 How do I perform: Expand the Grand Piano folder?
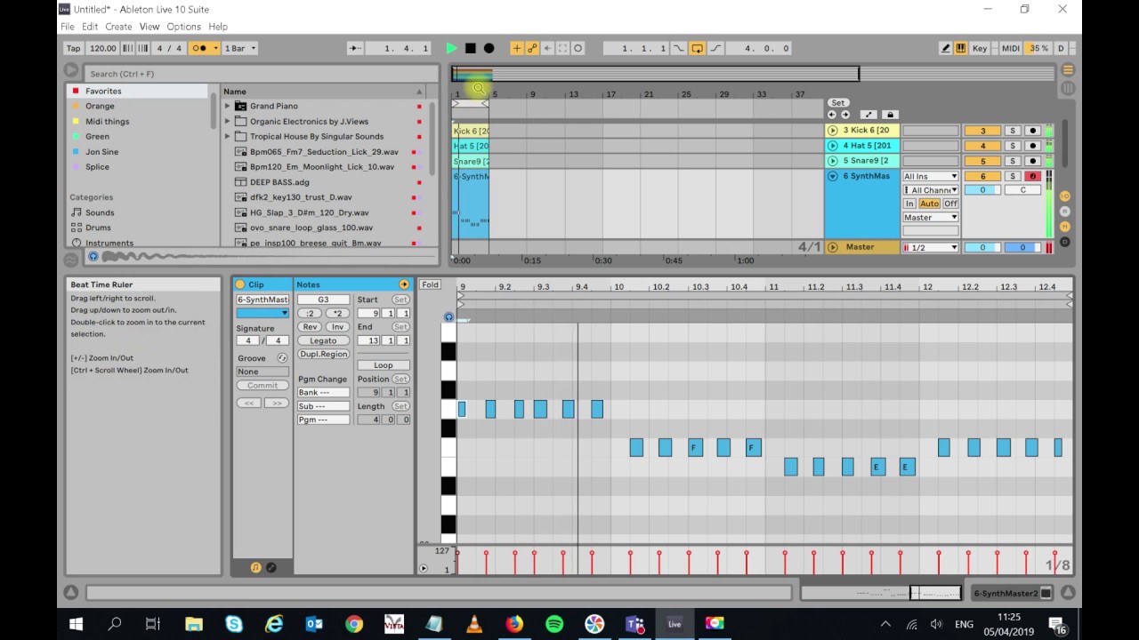coord(228,106)
